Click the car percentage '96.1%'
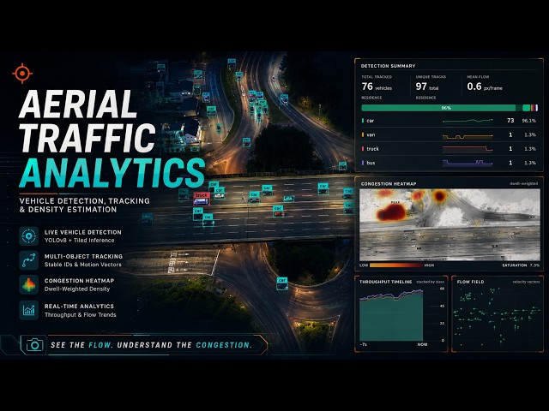This screenshot has height=411, width=549. tap(529, 121)
